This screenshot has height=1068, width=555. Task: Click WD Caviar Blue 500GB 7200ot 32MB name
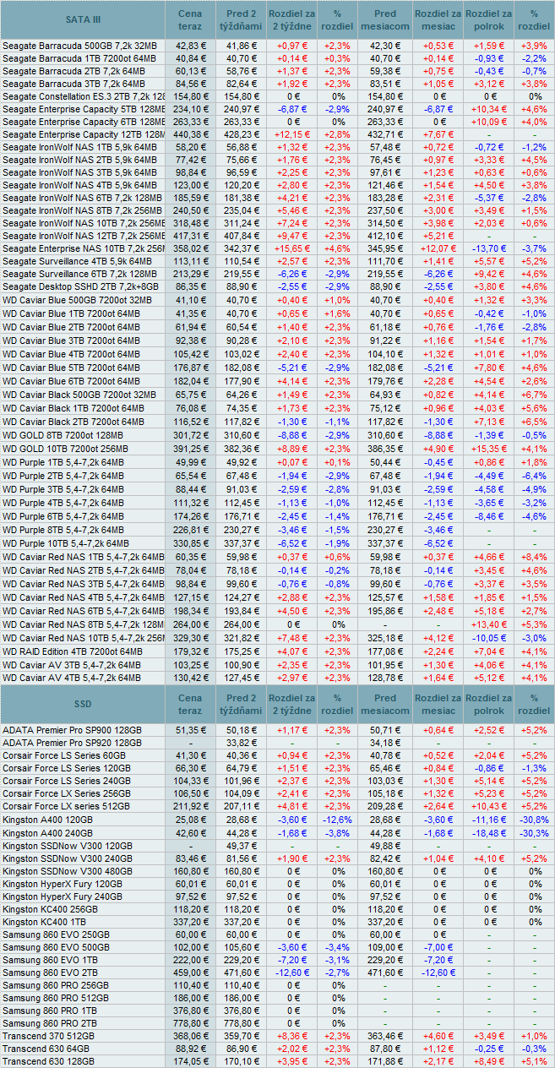tap(79, 299)
